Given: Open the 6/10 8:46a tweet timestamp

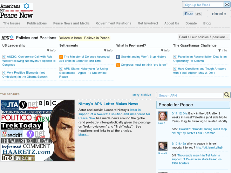Looking at the screenshot, I should point(179,143).
